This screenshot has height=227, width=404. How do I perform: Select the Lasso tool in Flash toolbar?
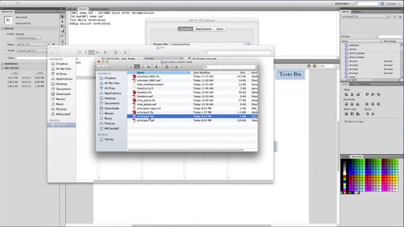(x=62, y=36)
